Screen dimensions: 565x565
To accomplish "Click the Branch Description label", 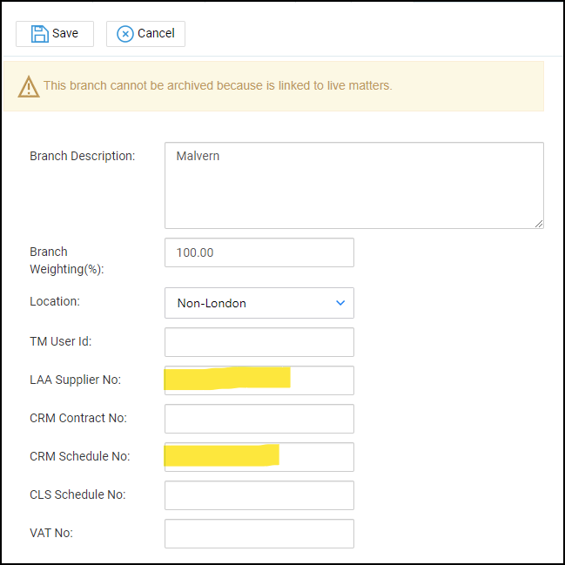I will (x=83, y=157).
